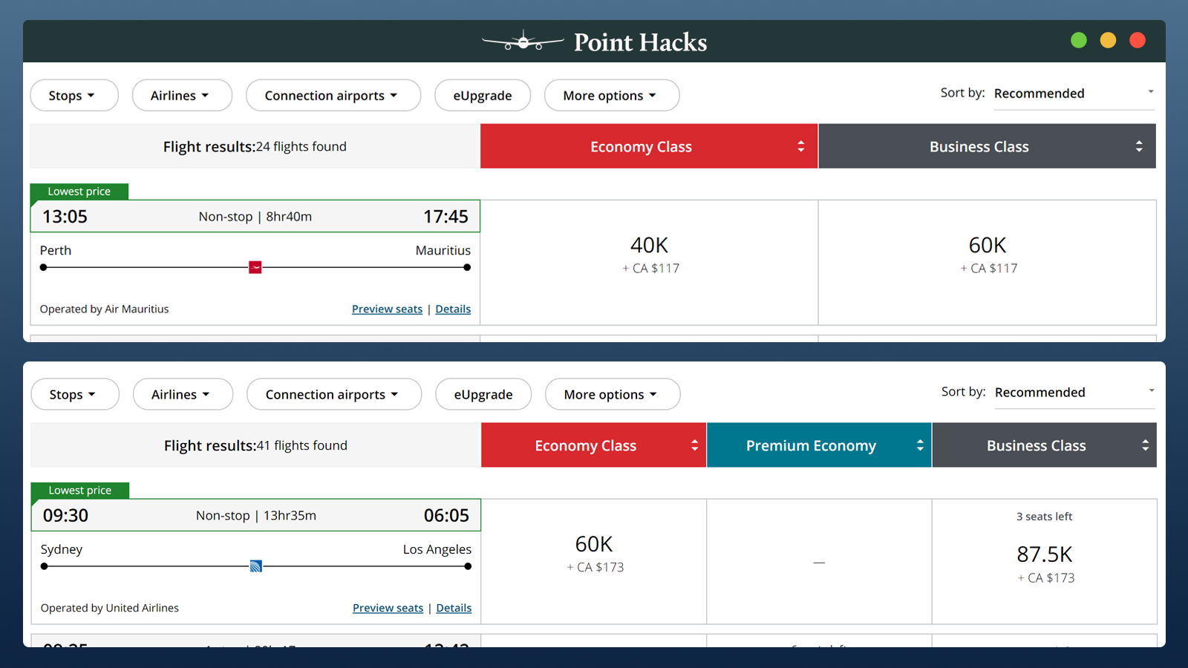The width and height of the screenshot is (1188, 668).
Task: Choose 40K economy fare for Perth flight
Action: click(x=650, y=262)
